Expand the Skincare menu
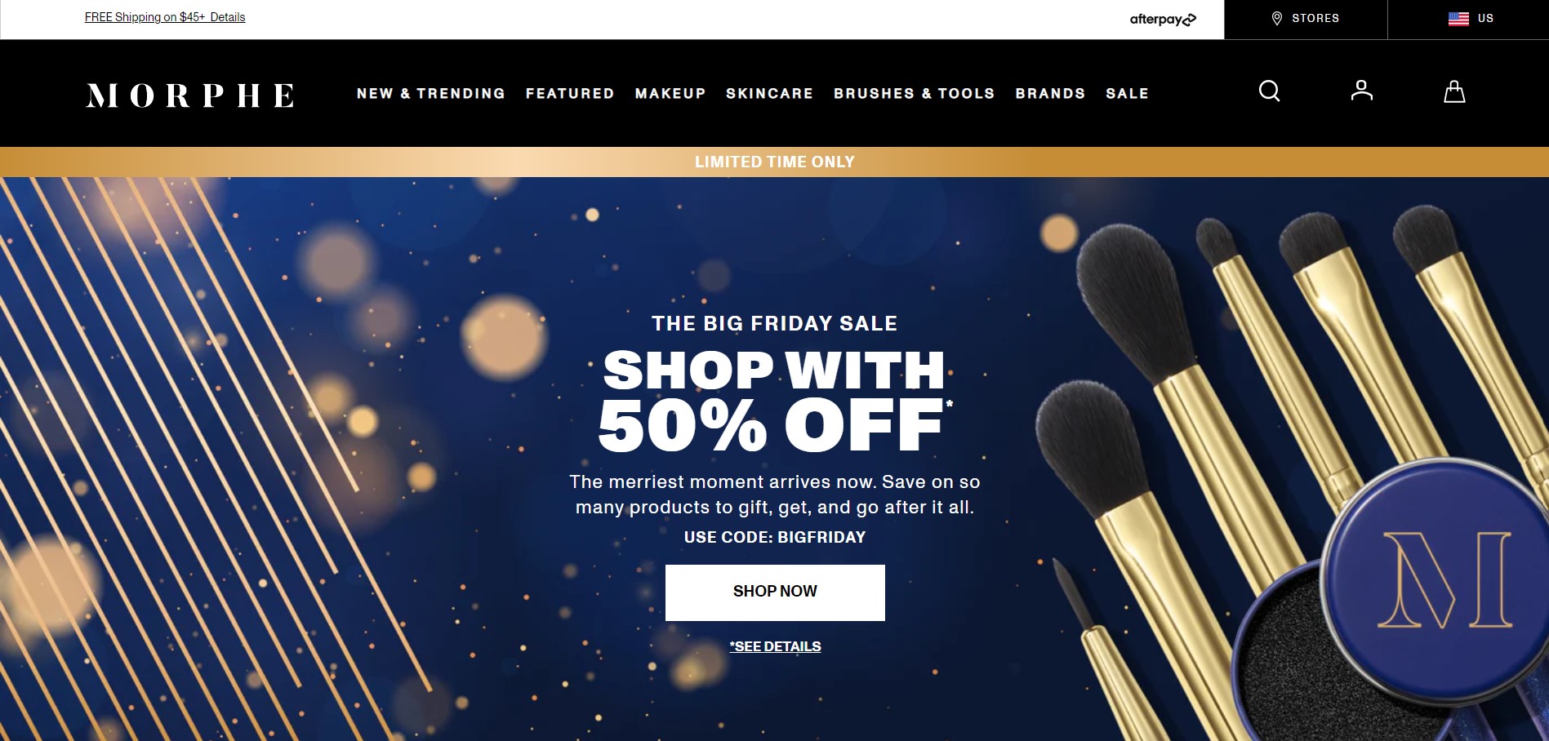 click(x=769, y=94)
